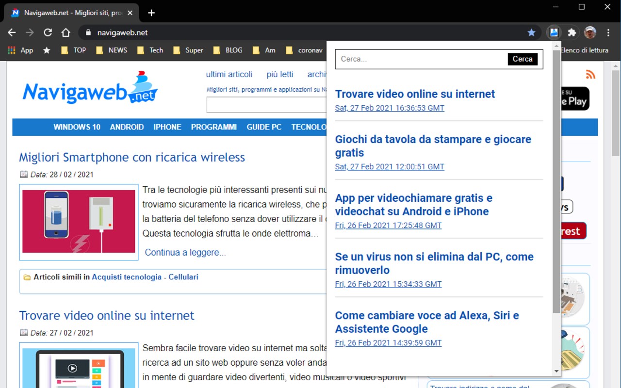This screenshot has width=621, height=388.
Task: Open 'Trovare video online su internet' in popup
Action: [x=415, y=94]
